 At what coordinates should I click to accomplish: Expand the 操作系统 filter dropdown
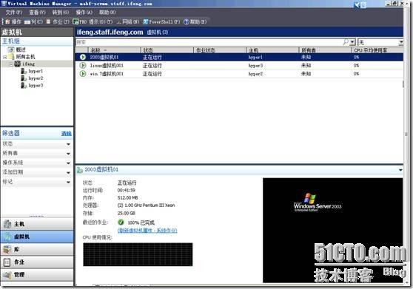coord(69,163)
